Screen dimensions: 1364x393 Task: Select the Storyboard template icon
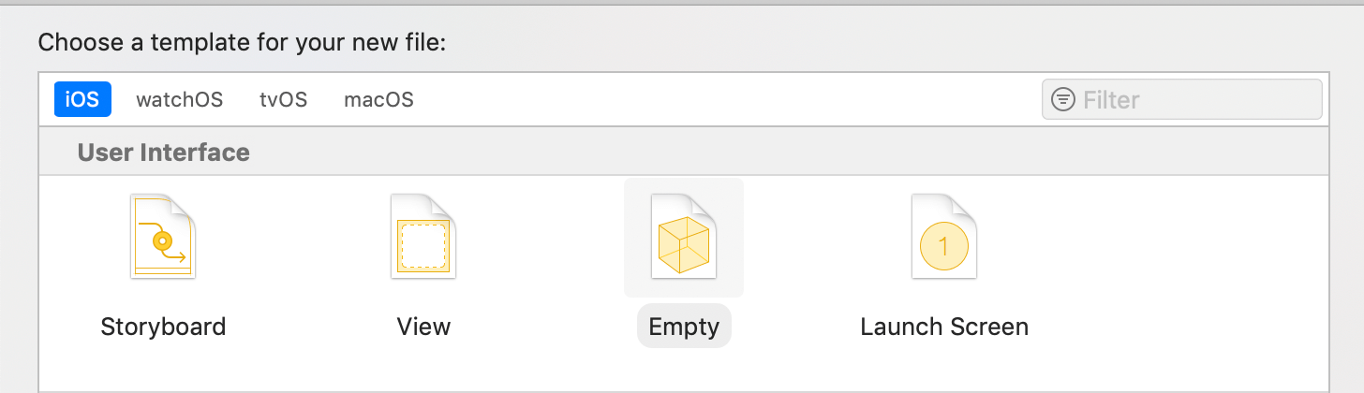tap(163, 237)
